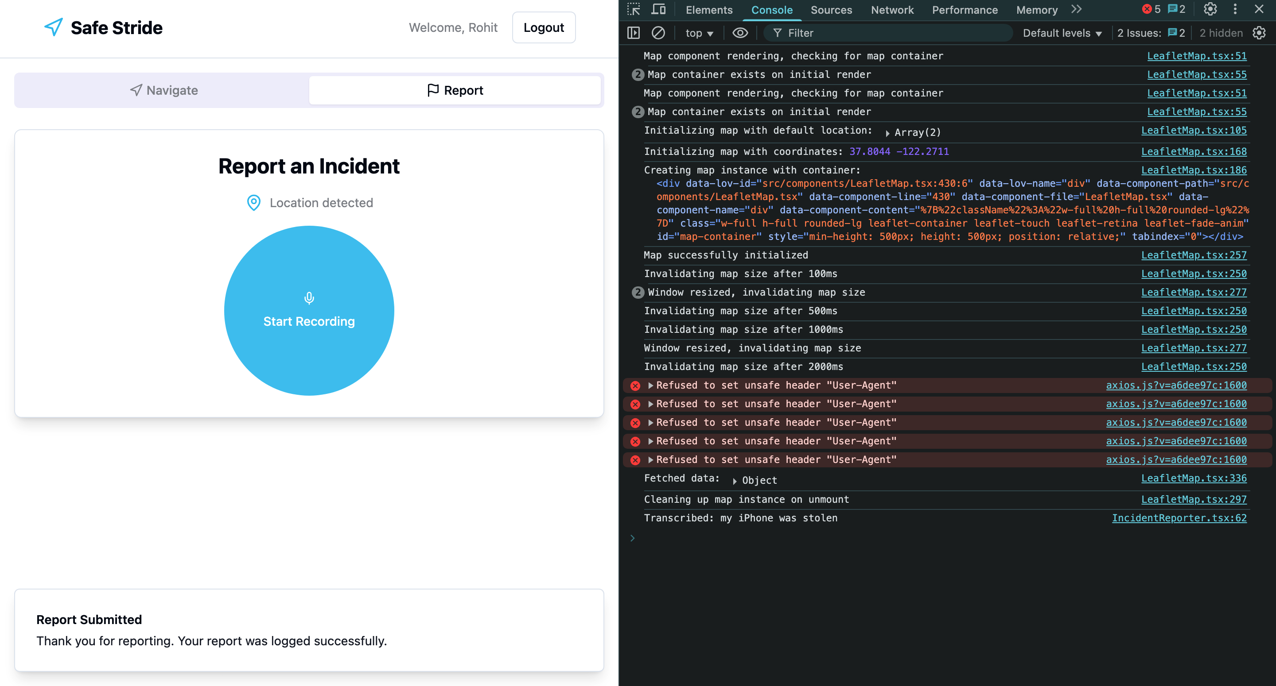
Task: Switch to the Navigate tab
Action: 163,91
